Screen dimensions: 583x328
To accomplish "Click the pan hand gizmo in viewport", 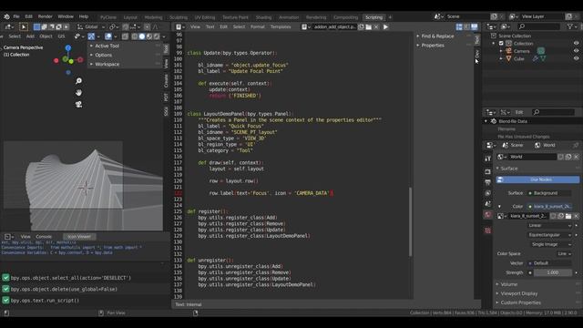I will [x=78, y=93].
